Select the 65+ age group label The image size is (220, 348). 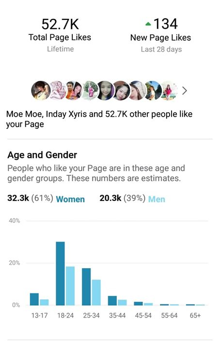[x=195, y=316]
